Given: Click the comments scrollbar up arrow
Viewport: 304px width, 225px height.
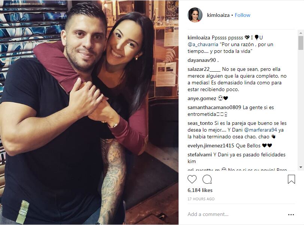Looking at the screenshot, I should 301,33.
